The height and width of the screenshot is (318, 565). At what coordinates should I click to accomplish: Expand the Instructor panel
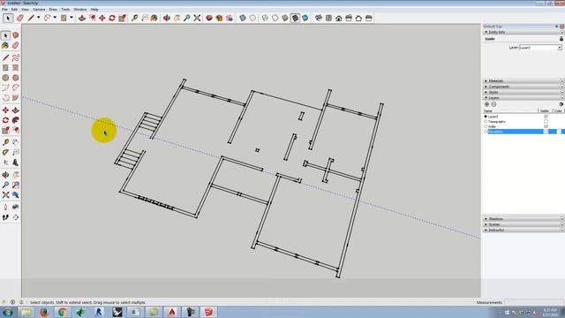(x=486, y=230)
